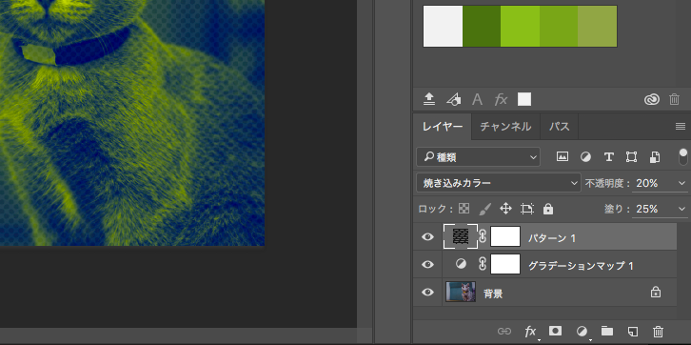691x345 pixels.
Task: Click the add color fill icon
Action: coord(453,99)
